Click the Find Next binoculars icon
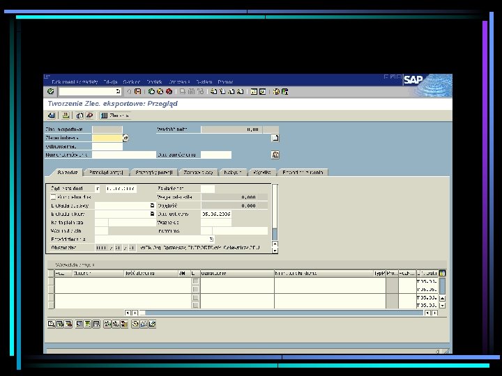 200,91
